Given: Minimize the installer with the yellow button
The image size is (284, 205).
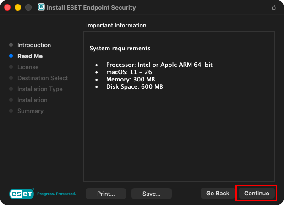Looking at the screenshot, I should click(x=18, y=8).
